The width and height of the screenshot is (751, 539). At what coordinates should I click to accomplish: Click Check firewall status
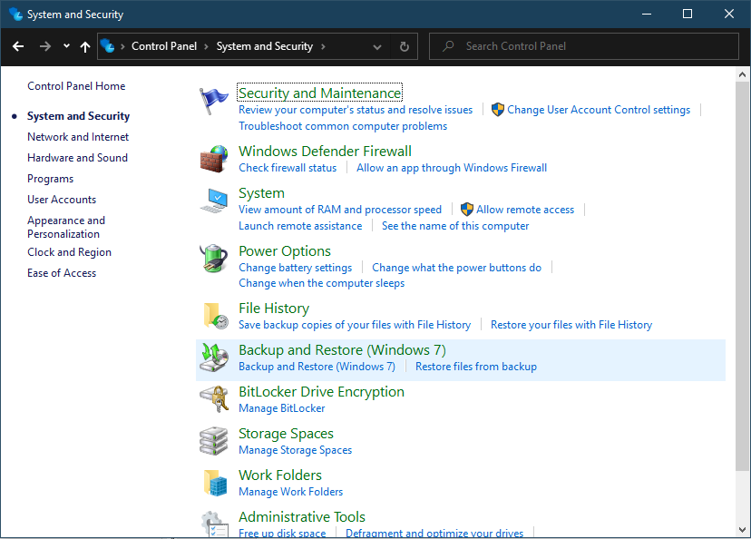click(x=288, y=168)
